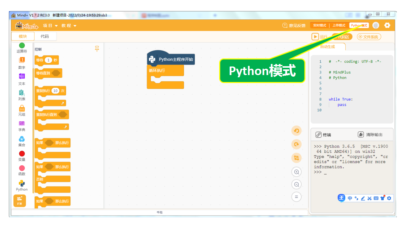Open input method skin (shirt) icon

(383, 198)
